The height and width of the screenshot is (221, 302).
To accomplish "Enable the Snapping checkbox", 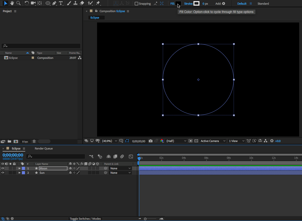I will coord(136,4).
